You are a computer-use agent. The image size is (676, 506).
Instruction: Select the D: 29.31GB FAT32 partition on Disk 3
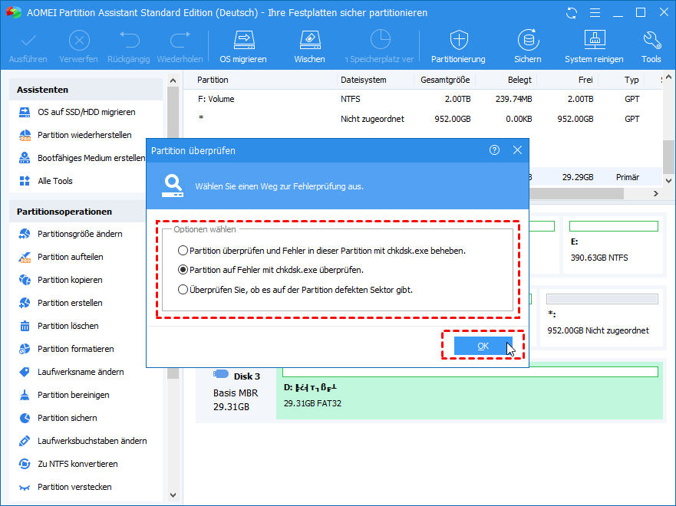[470, 390]
